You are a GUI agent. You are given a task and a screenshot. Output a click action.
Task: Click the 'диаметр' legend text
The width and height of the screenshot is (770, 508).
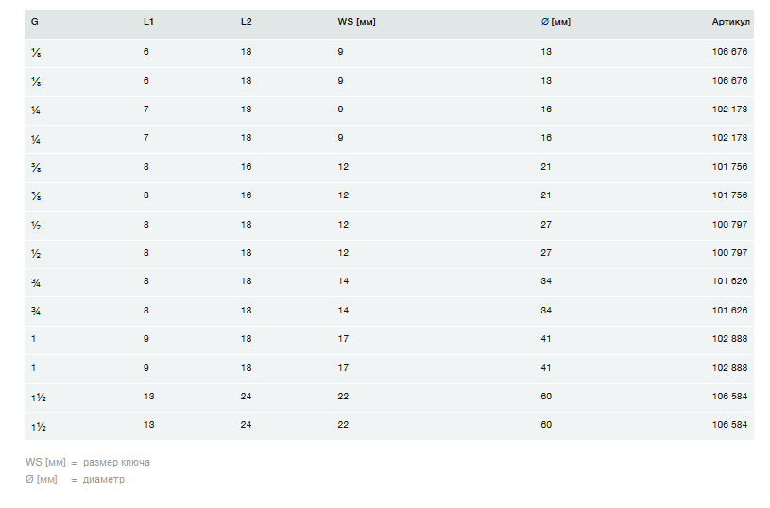point(103,480)
